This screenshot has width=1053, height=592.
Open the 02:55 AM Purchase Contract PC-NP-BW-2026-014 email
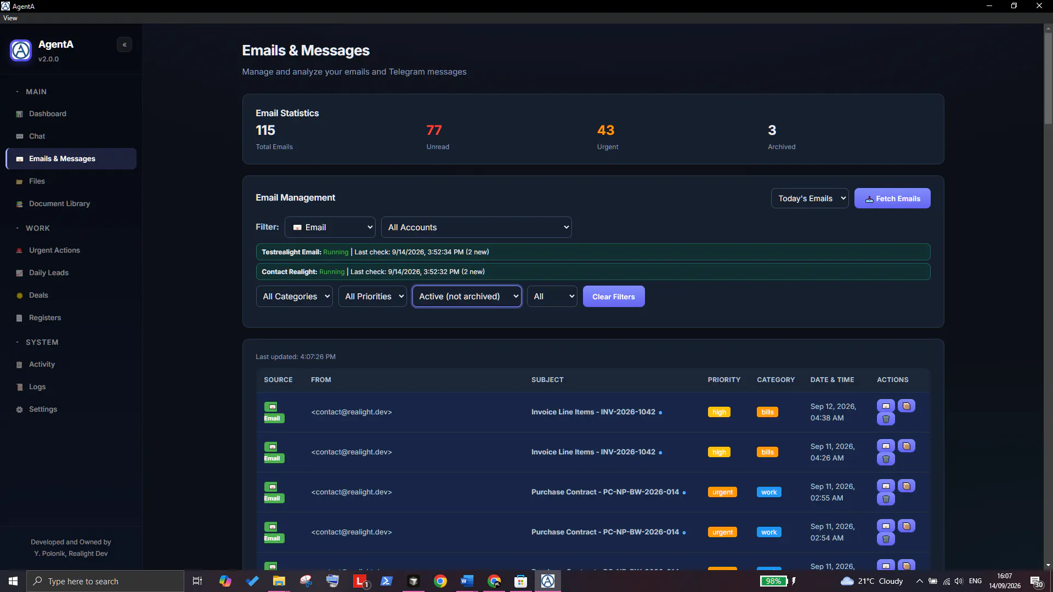605,492
